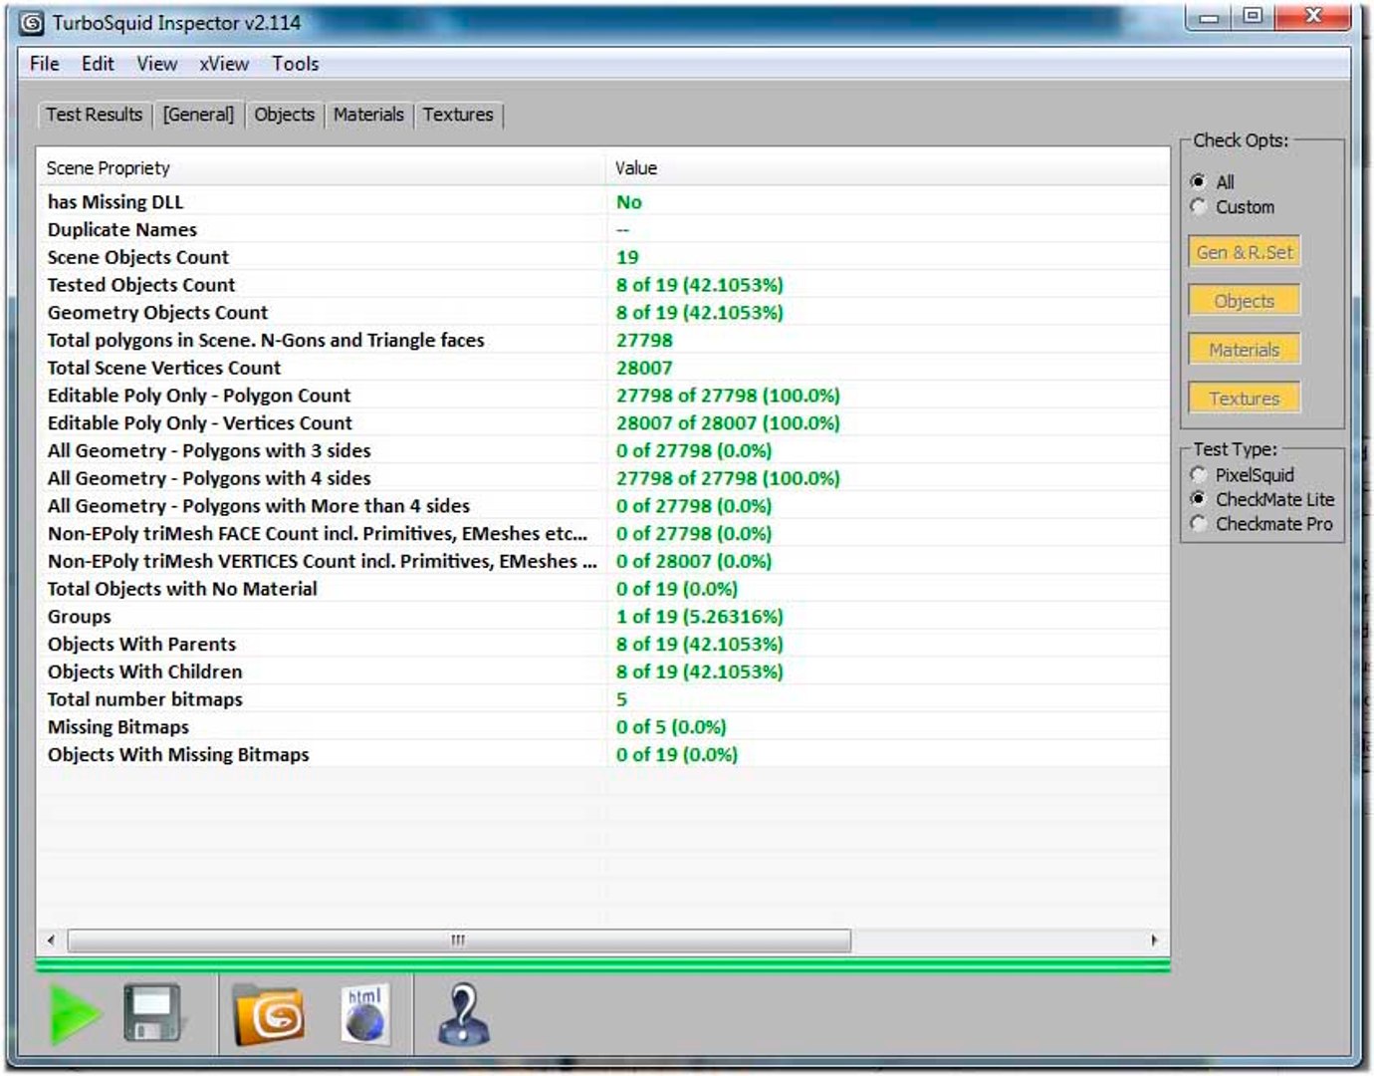Open the File menu
The height and width of the screenshot is (1076, 1374).
tap(45, 64)
